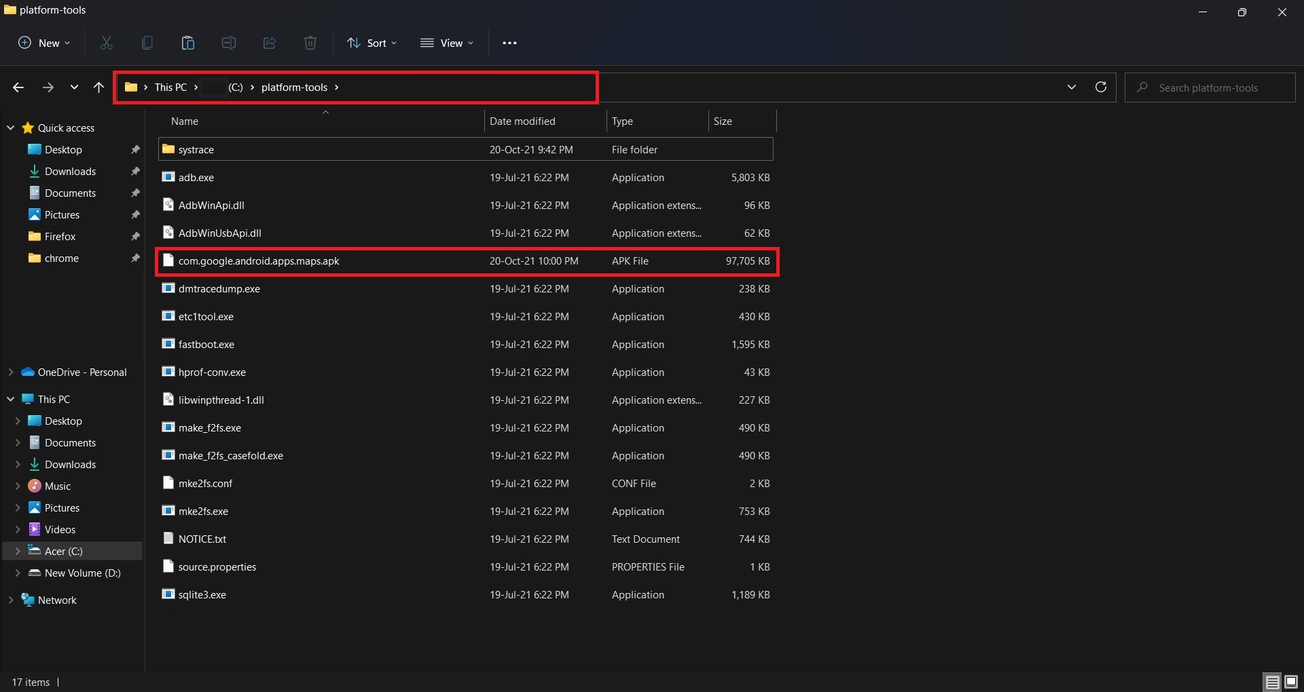Switch to details view toggle in status bar
The height and width of the screenshot is (692, 1304).
coord(1272,682)
